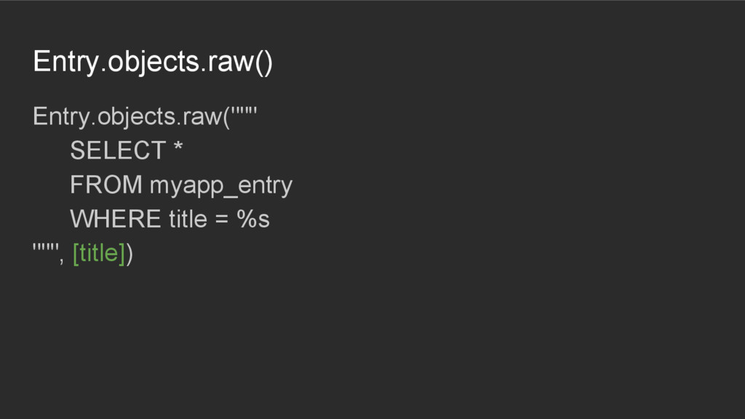
Task: Select the %s placeholder
Action: [x=252, y=219]
